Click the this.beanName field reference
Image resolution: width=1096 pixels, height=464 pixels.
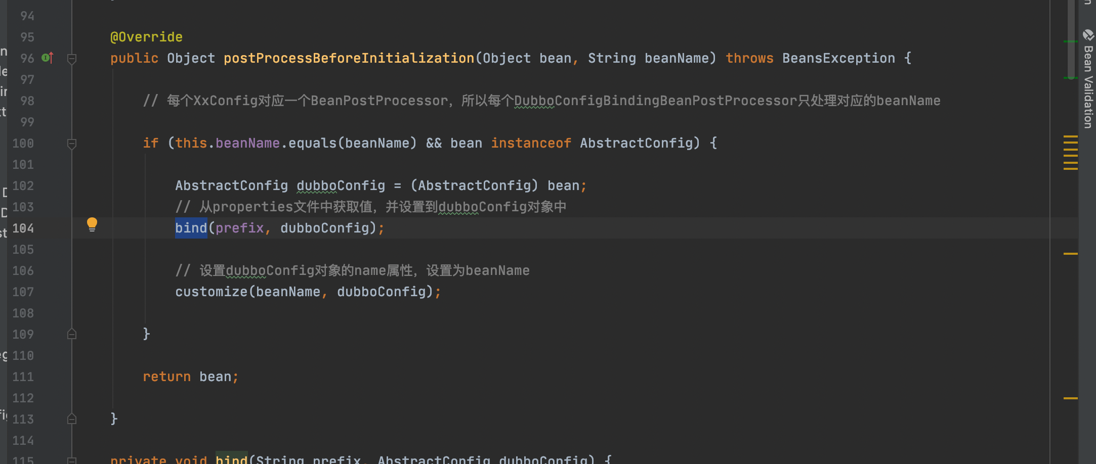click(227, 143)
